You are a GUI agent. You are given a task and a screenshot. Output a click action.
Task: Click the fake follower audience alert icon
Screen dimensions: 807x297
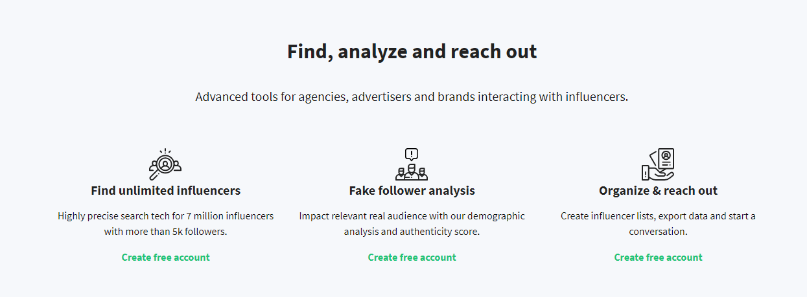pos(412,171)
